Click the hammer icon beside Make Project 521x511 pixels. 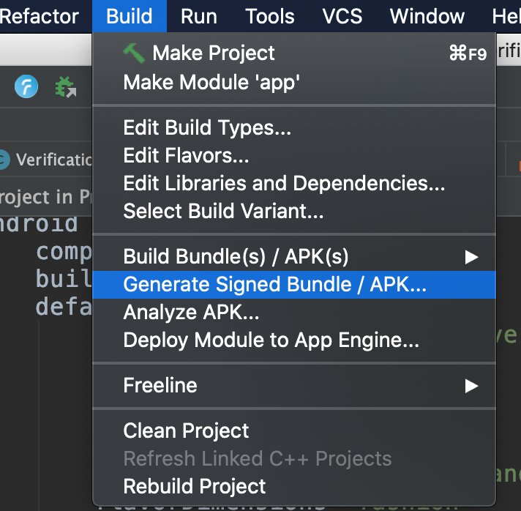pyautogui.click(x=134, y=53)
